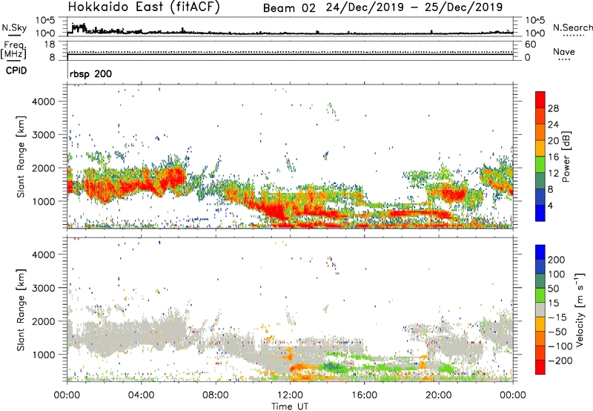Viewport: 593px width, 411px height.
Task: Click the 08:00 time tick label
Action: 216,395
